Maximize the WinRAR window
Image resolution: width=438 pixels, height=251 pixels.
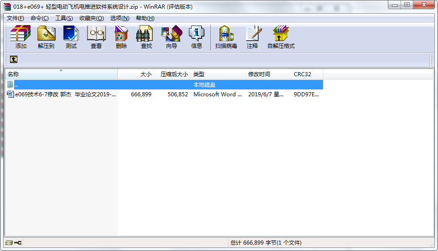[407, 5]
